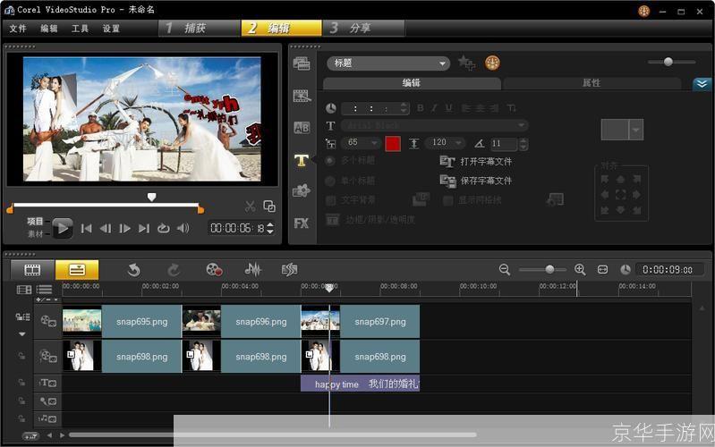The width and height of the screenshot is (715, 447).
Task: Click 保存字幕文件 button
Action: (x=486, y=181)
